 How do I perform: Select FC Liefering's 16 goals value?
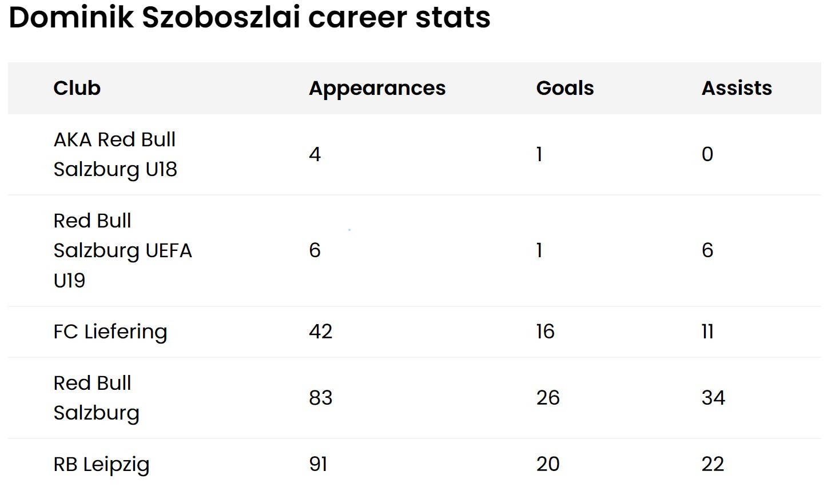tap(545, 332)
